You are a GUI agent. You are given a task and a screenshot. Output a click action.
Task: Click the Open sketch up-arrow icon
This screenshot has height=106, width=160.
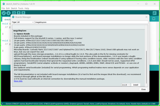pos(19,13)
